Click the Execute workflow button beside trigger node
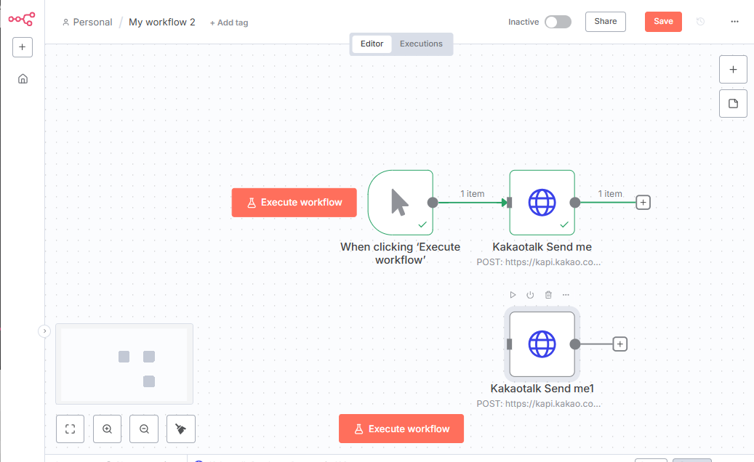754x462 pixels. (294, 203)
